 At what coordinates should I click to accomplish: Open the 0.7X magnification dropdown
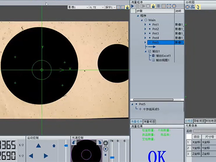[97, 7]
